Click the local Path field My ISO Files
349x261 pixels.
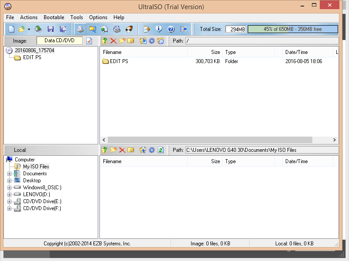[262, 150]
